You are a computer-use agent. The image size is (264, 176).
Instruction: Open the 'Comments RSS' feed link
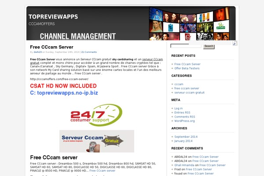(x=185, y=117)
